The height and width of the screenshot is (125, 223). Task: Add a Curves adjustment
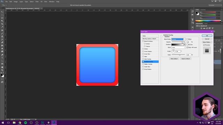207,28
